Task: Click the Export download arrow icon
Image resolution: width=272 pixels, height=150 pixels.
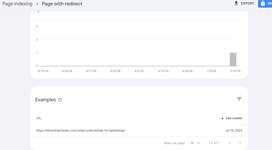Action: click(236, 4)
